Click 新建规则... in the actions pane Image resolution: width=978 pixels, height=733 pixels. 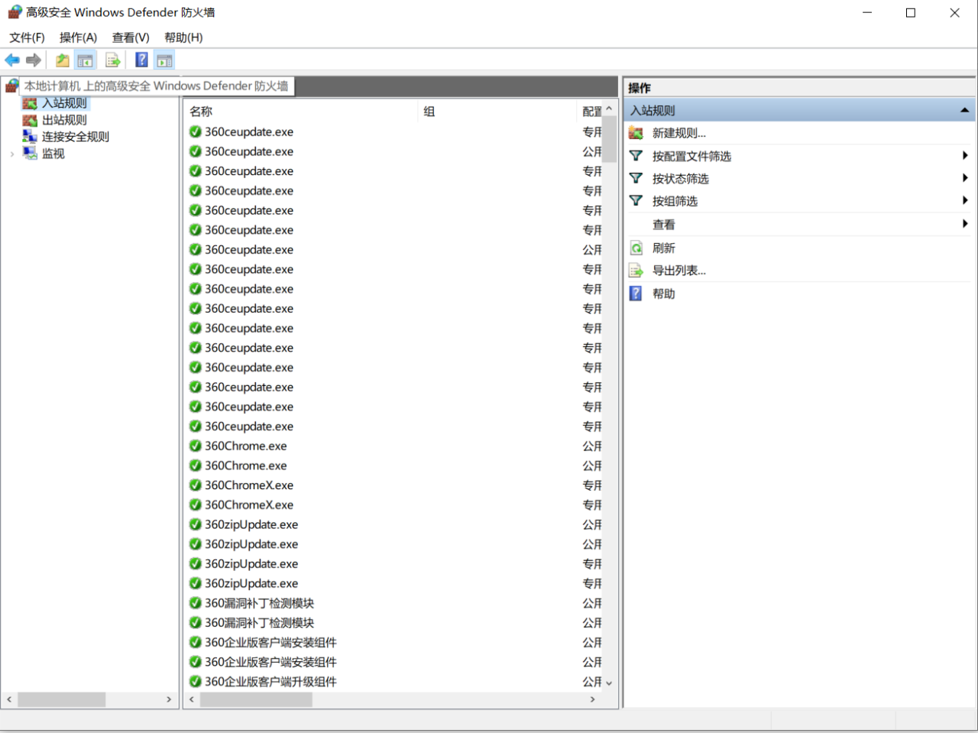coord(679,133)
